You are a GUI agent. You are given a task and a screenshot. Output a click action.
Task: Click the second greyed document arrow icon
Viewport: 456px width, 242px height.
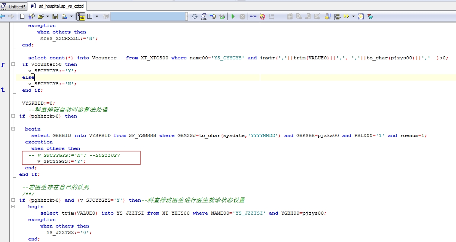pos(299,17)
